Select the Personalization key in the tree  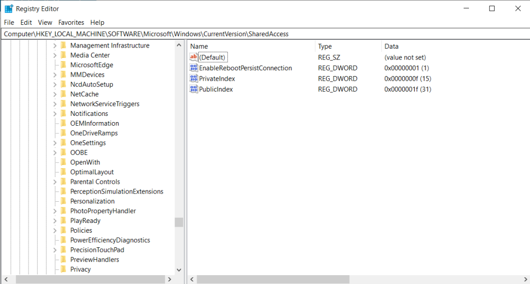(92, 201)
